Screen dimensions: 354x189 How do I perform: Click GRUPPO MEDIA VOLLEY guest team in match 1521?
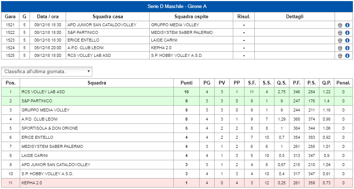pyautogui.click(x=175, y=25)
